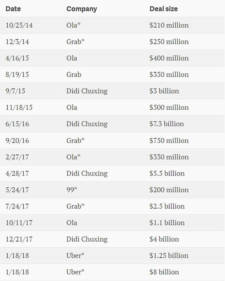Click the Company column header
This screenshot has height=281, width=225.
82,9
